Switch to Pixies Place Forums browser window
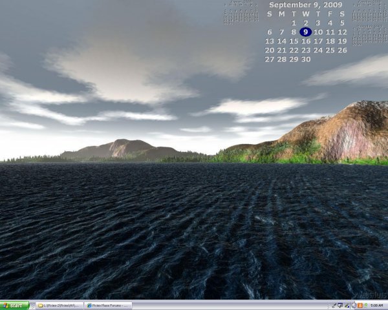The image size is (388, 310). (x=108, y=305)
